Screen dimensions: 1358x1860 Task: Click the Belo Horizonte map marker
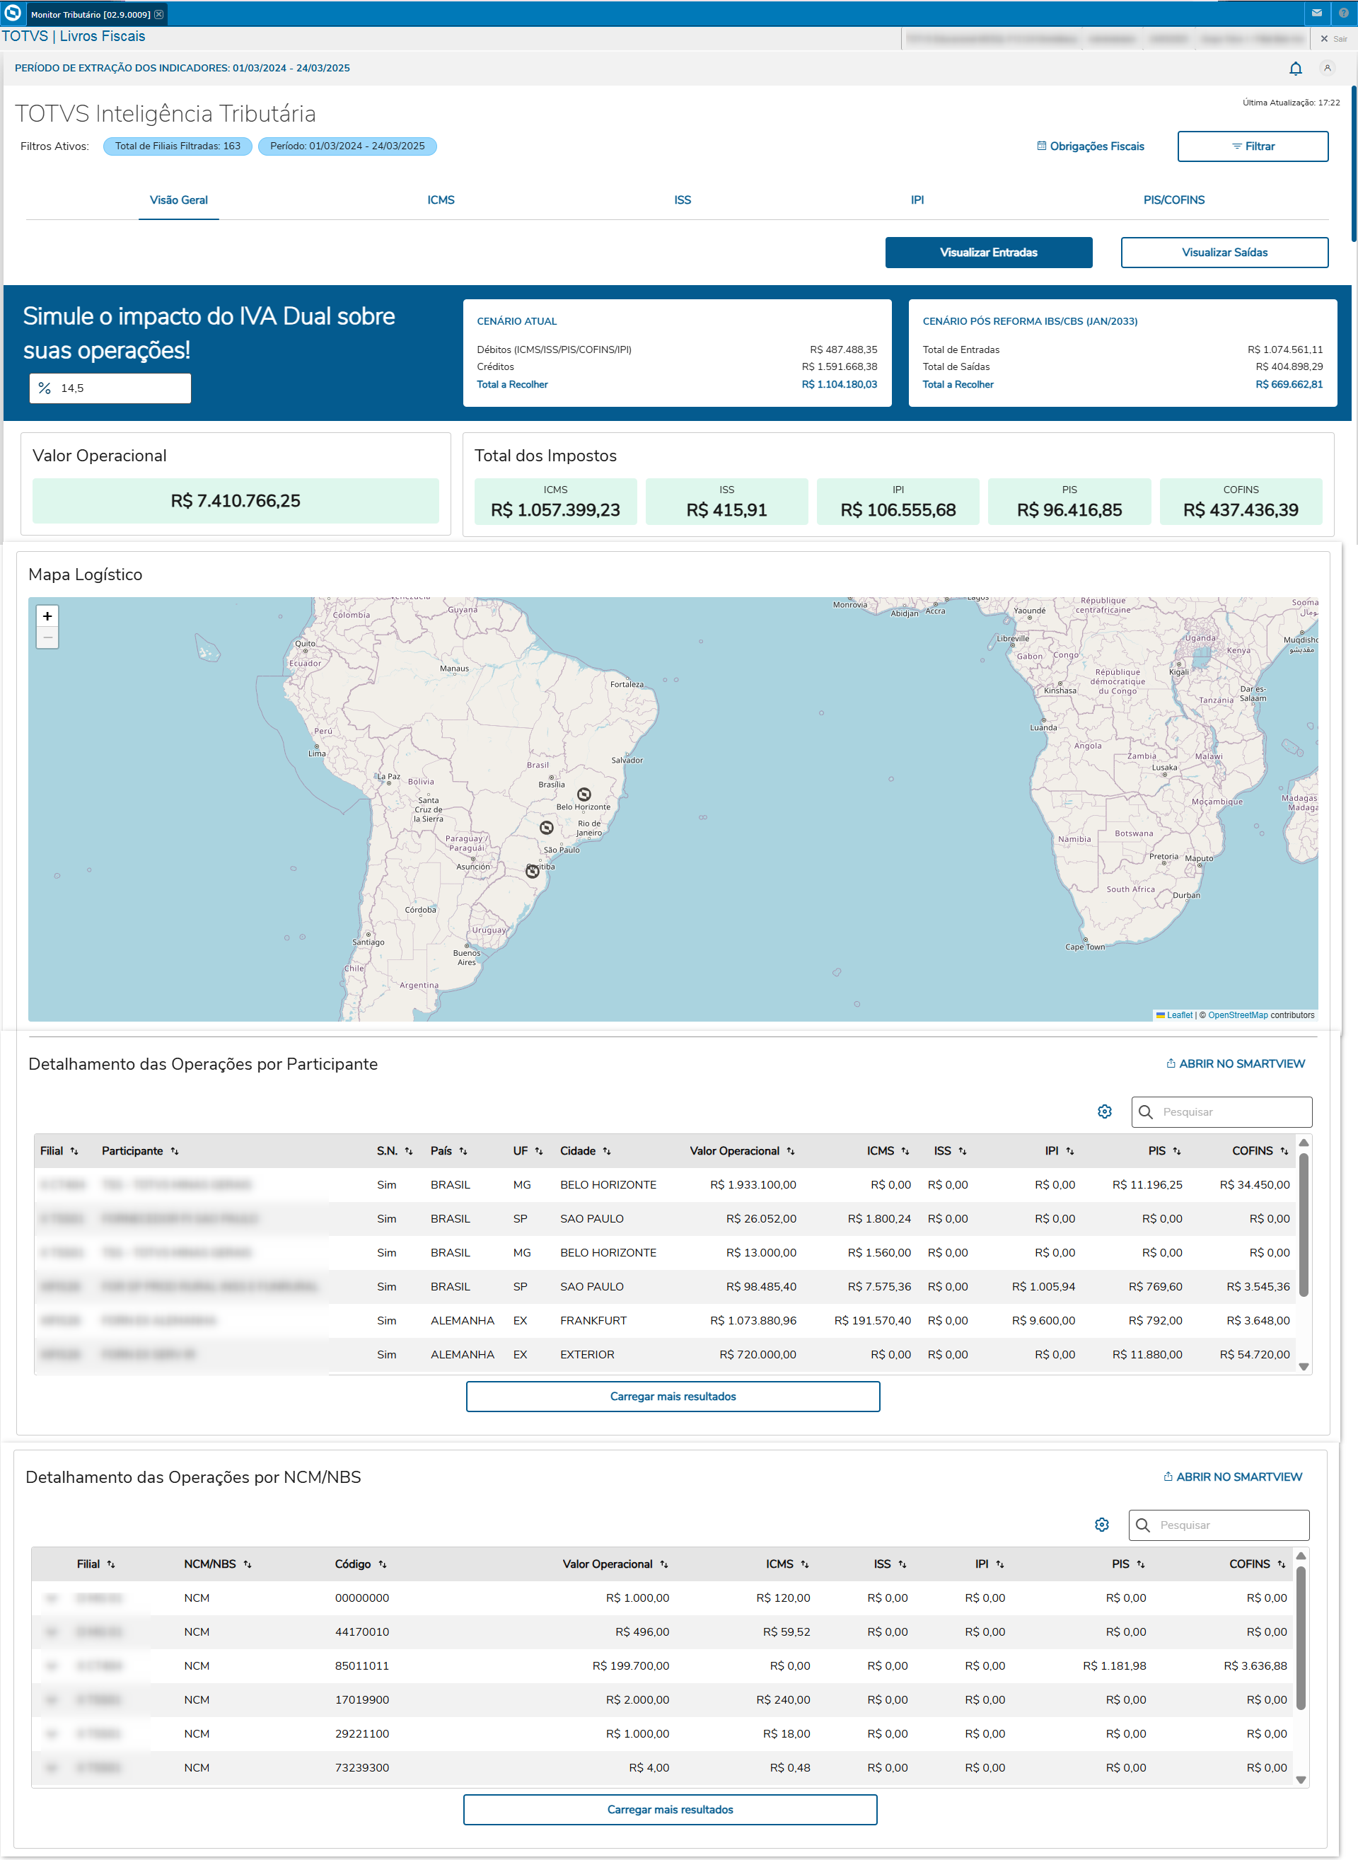coord(584,795)
